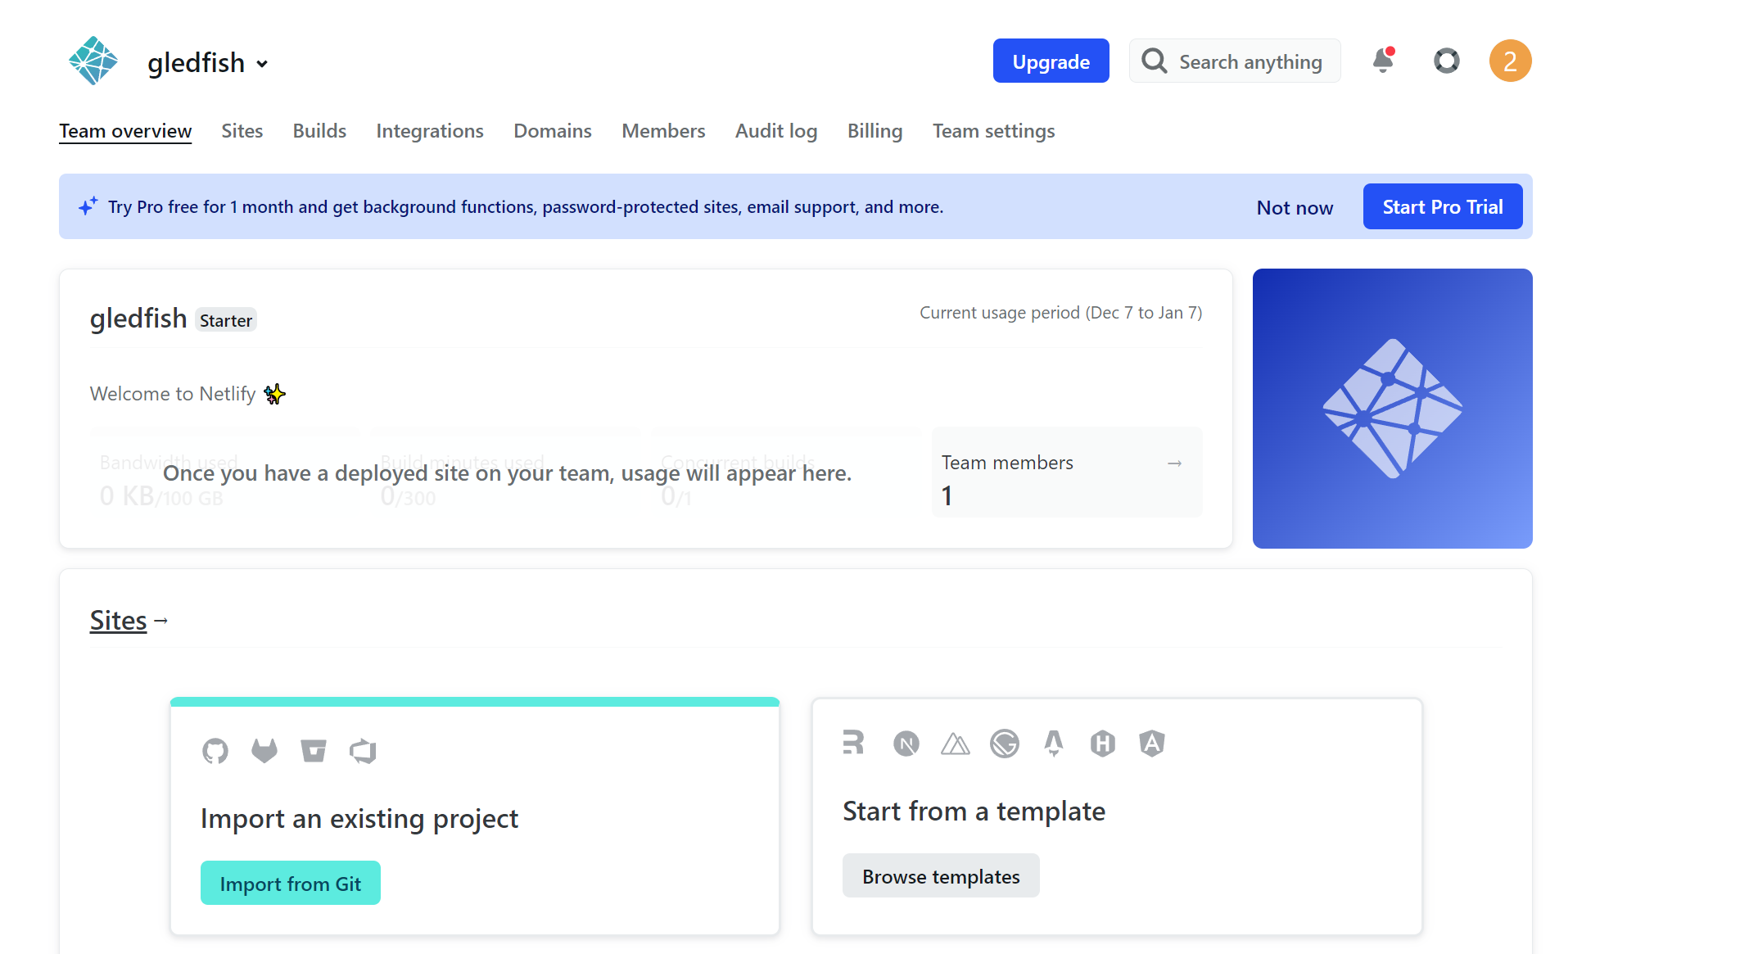The width and height of the screenshot is (1749, 954).
Task: Click the Astro template icon
Action: click(x=1054, y=744)
